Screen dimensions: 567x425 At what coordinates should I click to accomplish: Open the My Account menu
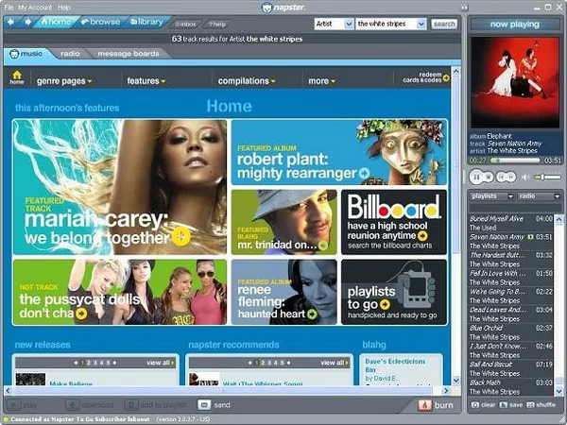35,8
